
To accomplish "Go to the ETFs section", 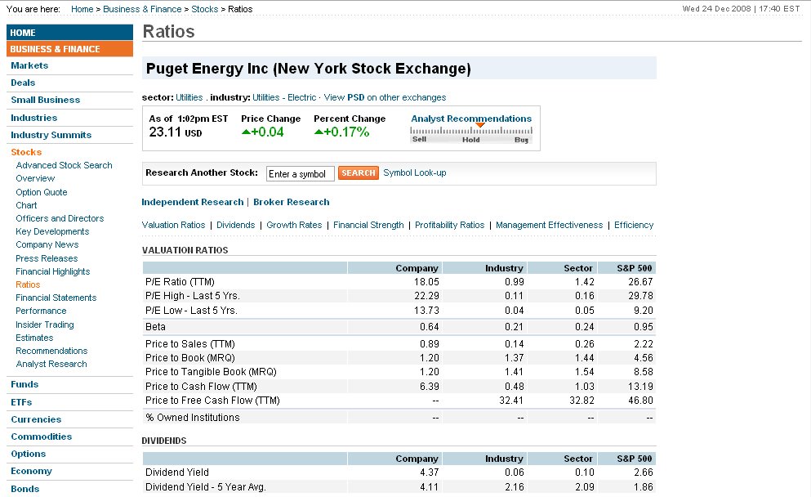I will point(21,402).
